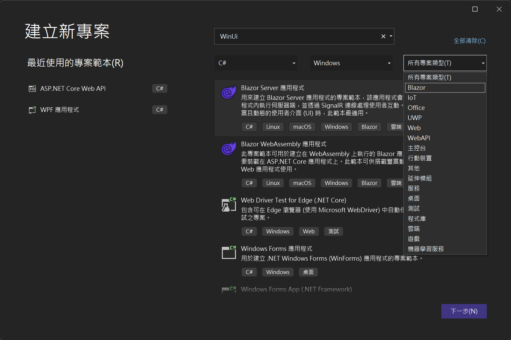Click Linux tag under Blazor WebAssembly
The width and height of the screenshot is (511, 340).
tap(273, 183)
